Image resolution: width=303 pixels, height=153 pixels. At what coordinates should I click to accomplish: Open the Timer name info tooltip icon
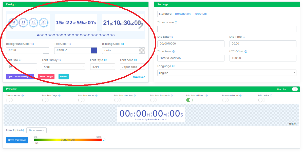(176, 22)
